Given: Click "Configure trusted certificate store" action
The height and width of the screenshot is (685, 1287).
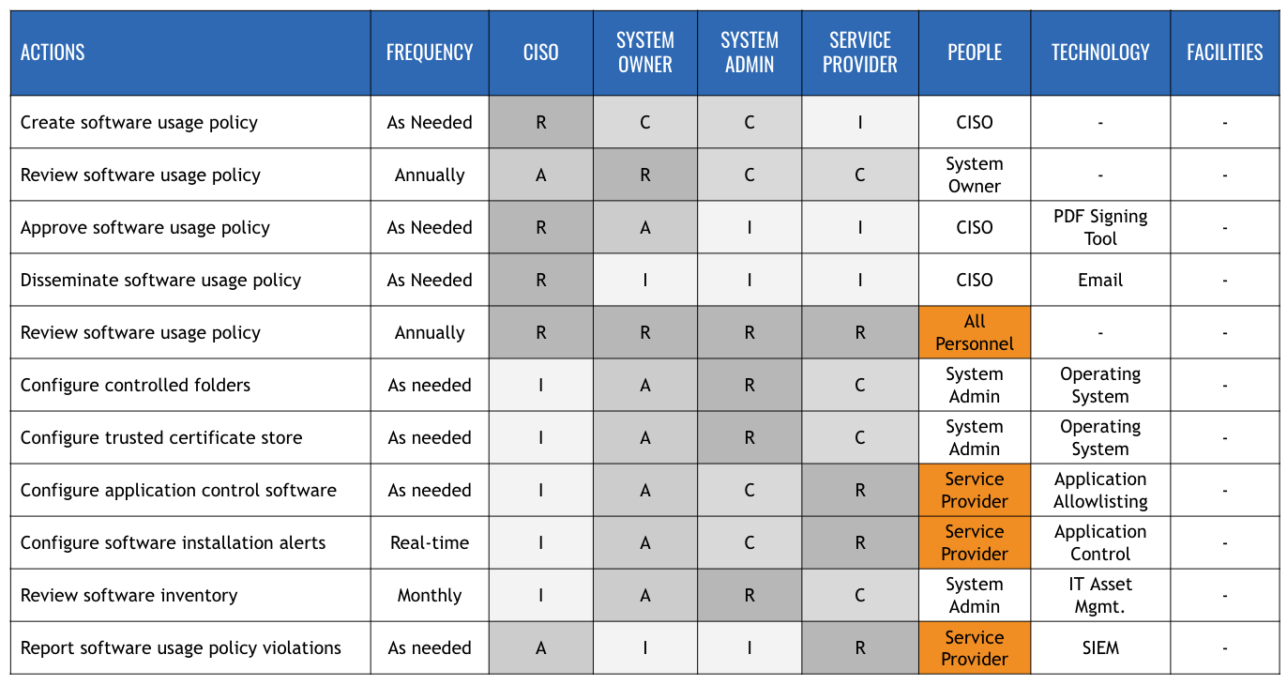Looking at the screenshot, I should pyautogui.click(x=161, y=437).
